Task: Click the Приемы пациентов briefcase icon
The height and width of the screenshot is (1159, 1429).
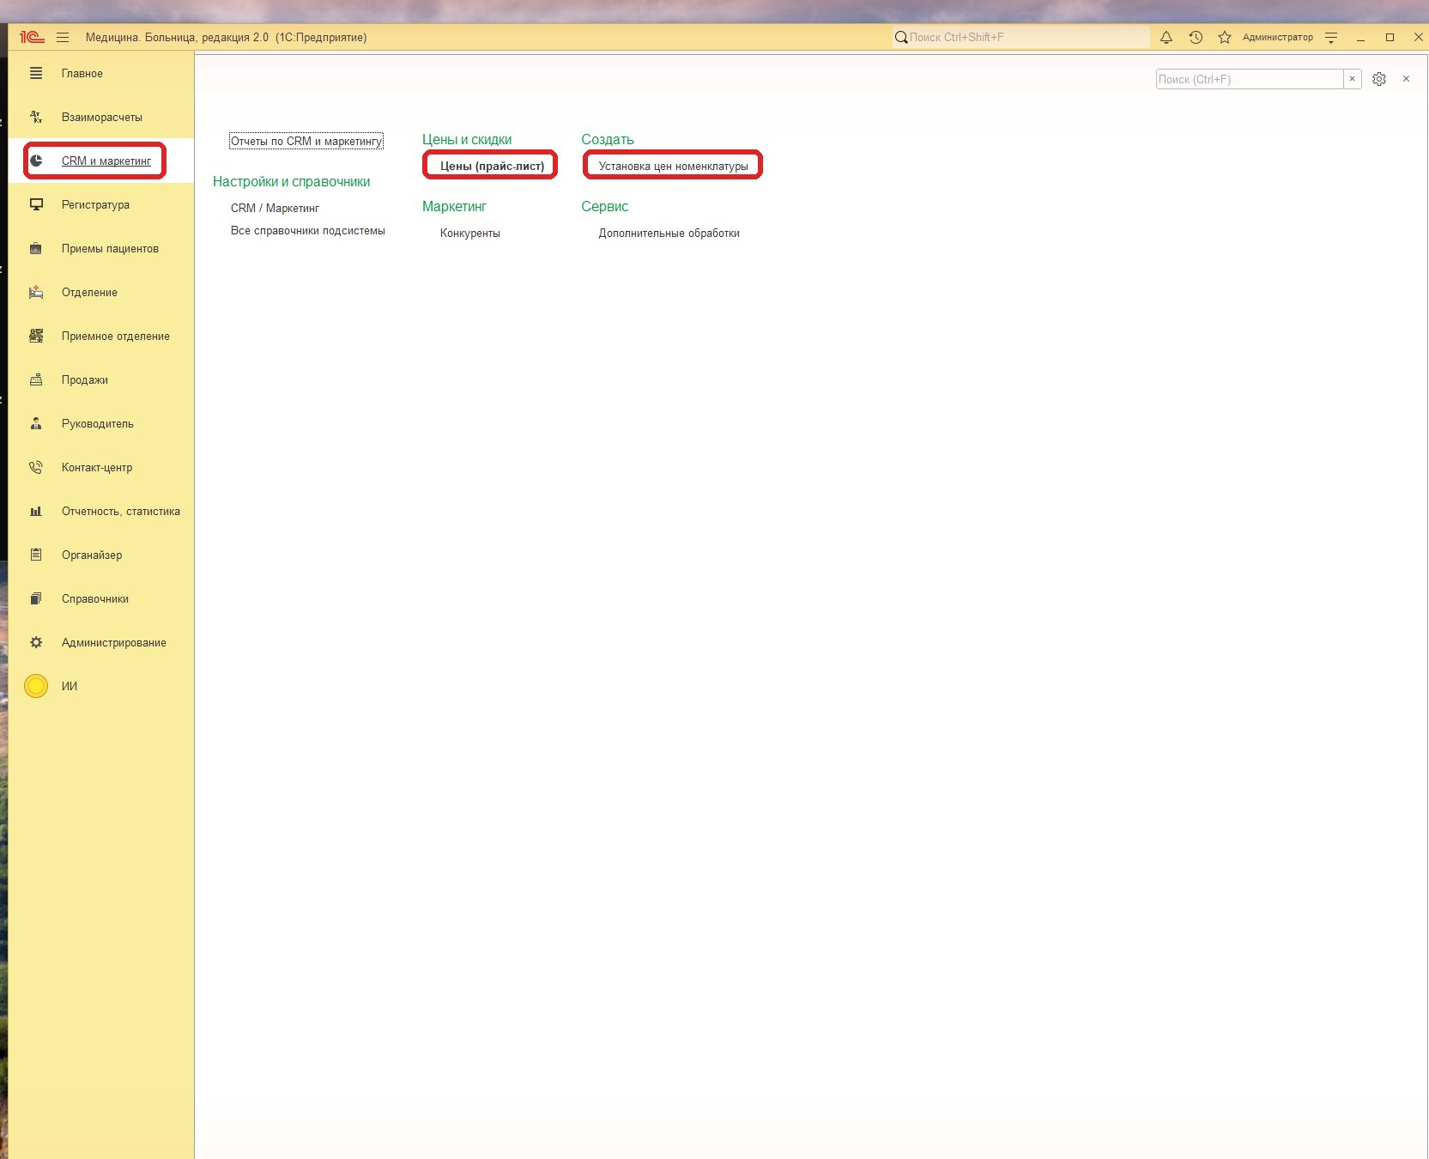Action: click(x=36, y=248)
